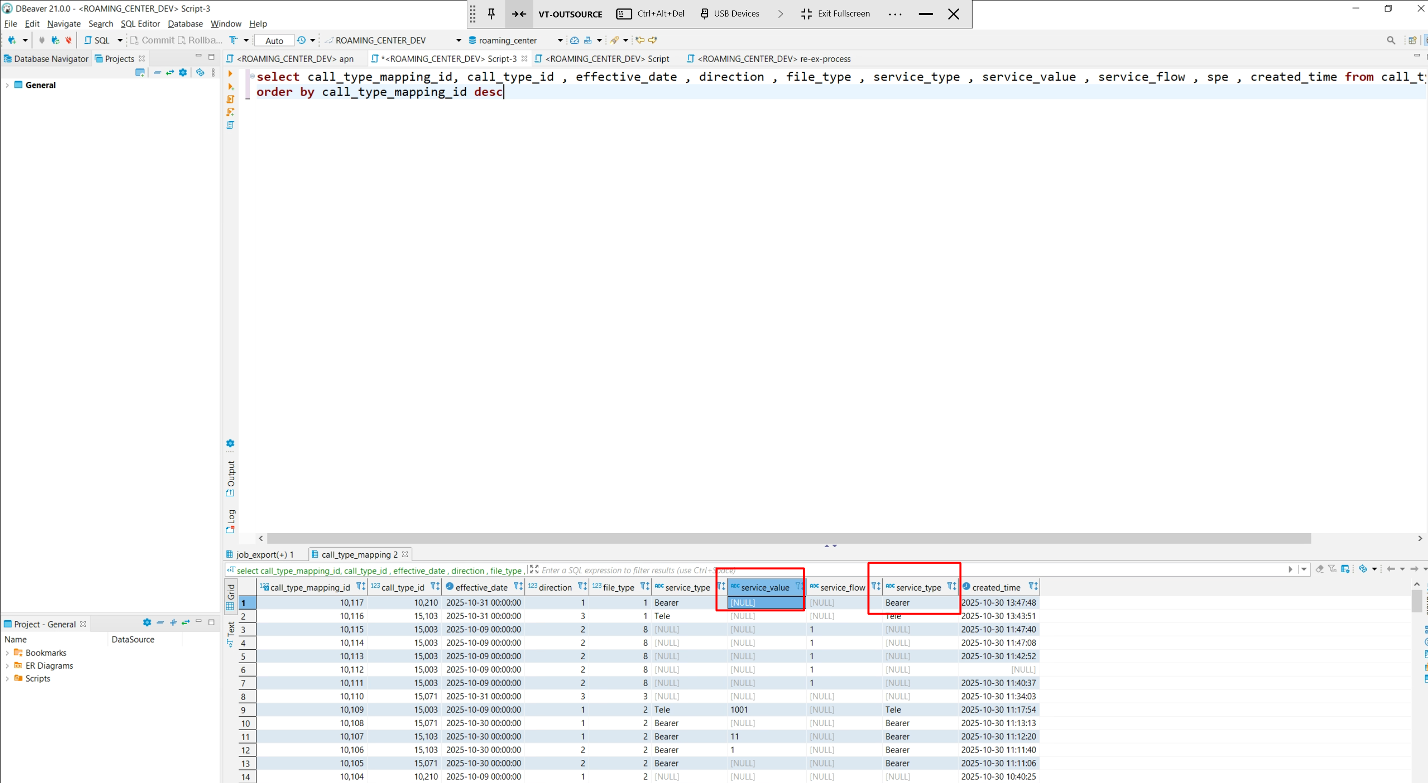The width and height of the screenshot is (1428, 783).
Task: Click the Output panel gear icon in left margin
Action: (x=230, y=443)
